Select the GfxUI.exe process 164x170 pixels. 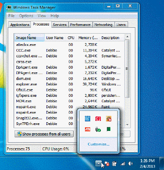point(70,90)
